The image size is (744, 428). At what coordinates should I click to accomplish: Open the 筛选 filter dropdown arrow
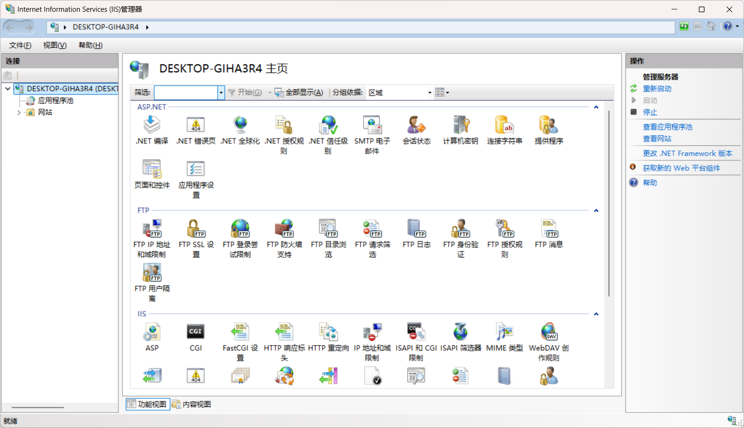221,93
